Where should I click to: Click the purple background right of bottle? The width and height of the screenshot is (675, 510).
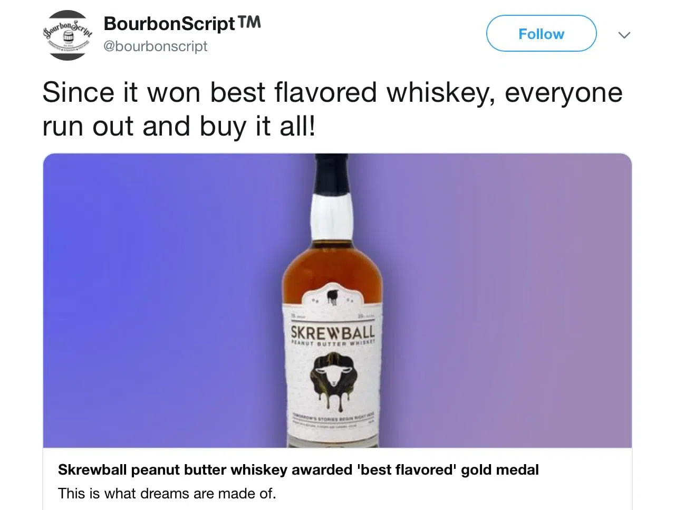(506, 301)
